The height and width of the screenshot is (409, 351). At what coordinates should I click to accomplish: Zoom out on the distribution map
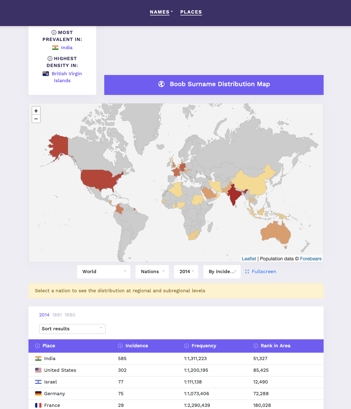point(36,119)
